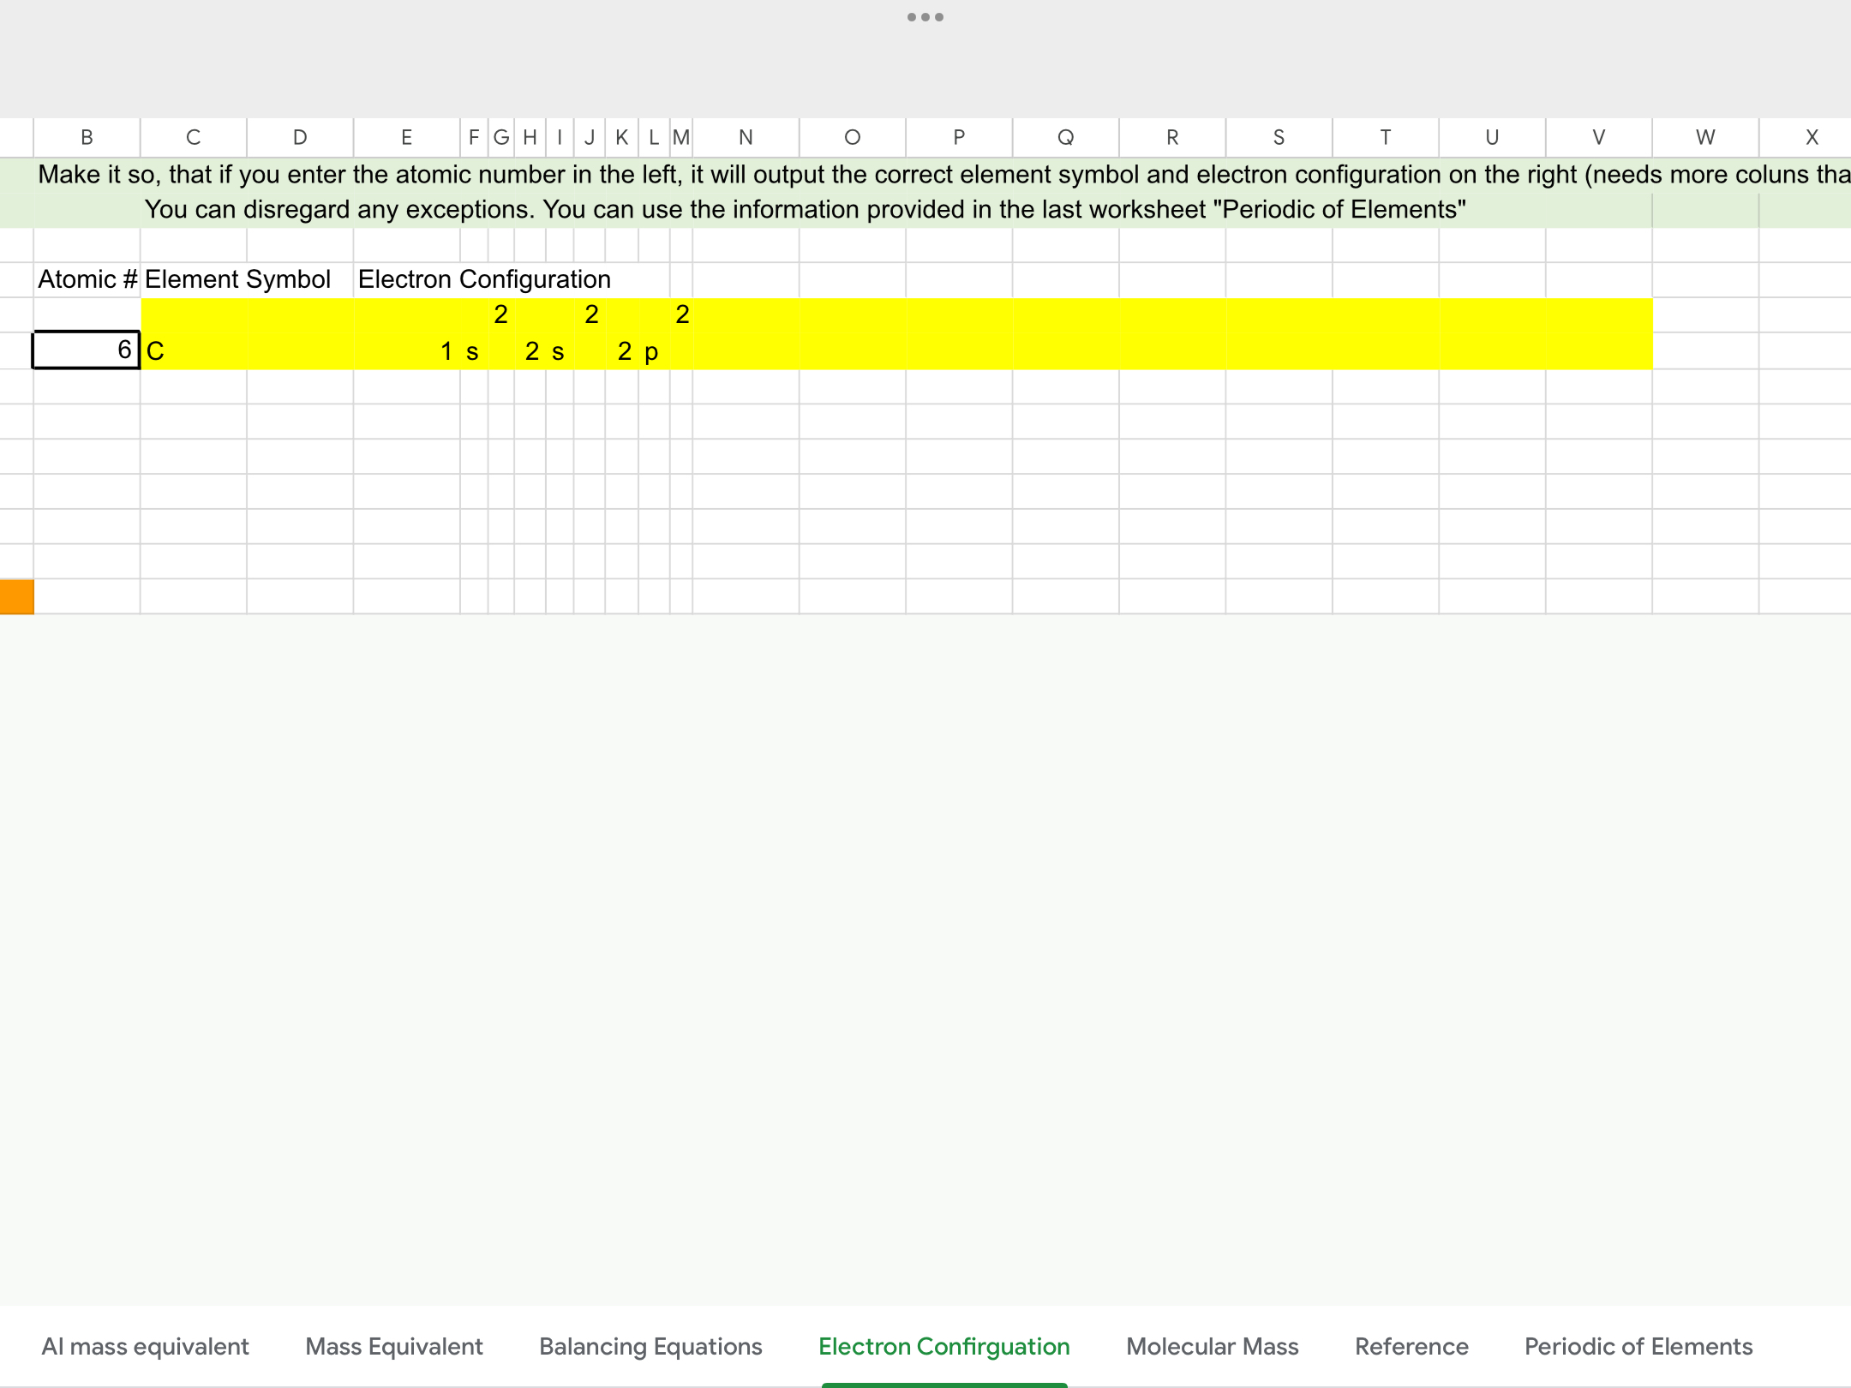Switch to the Al mass equivalent sheet
Screen dimensions: 1851x1388
point(145,1346)
